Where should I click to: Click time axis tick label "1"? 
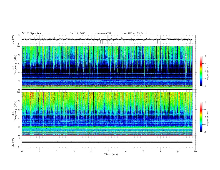tap(39, 151)
